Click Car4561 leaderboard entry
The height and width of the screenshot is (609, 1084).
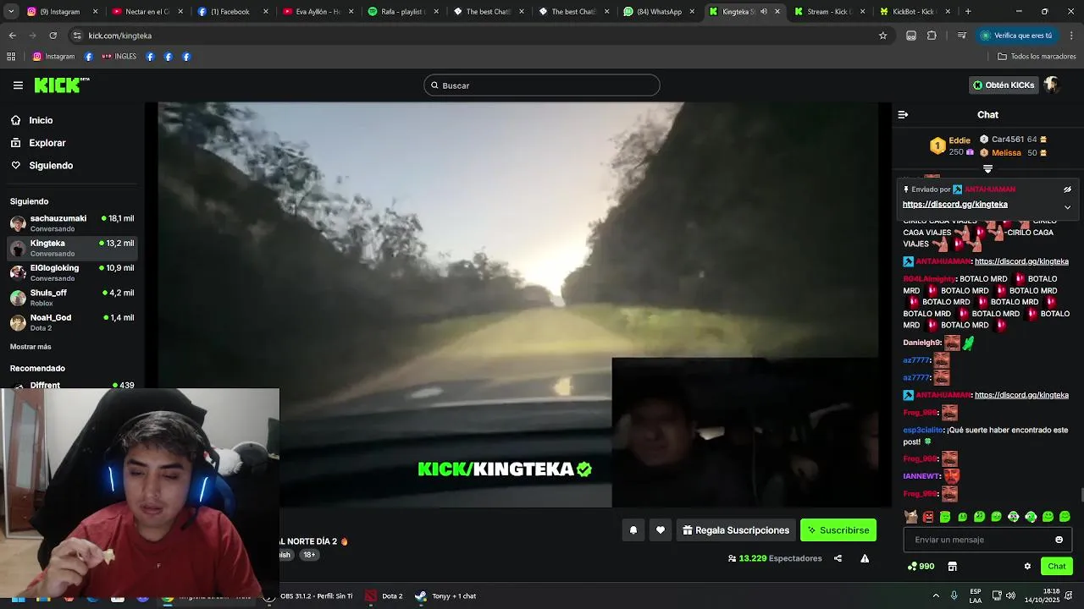click(1013, 140)
